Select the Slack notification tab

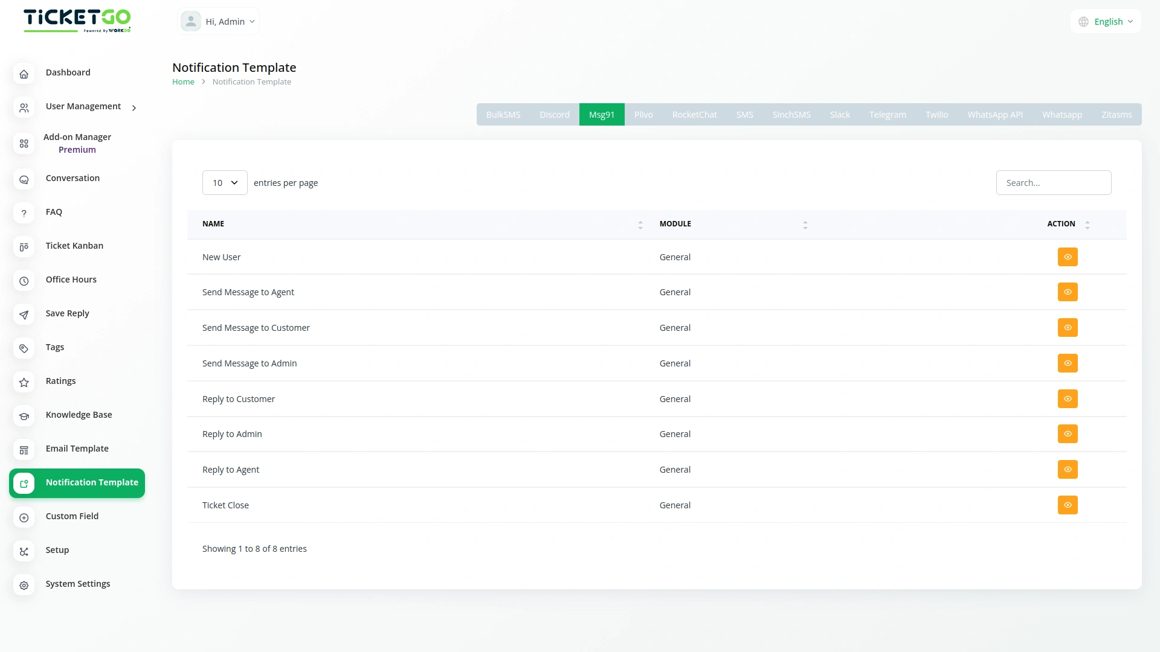[839, 115]
